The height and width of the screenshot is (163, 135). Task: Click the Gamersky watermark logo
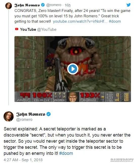[x=122, y=160]
